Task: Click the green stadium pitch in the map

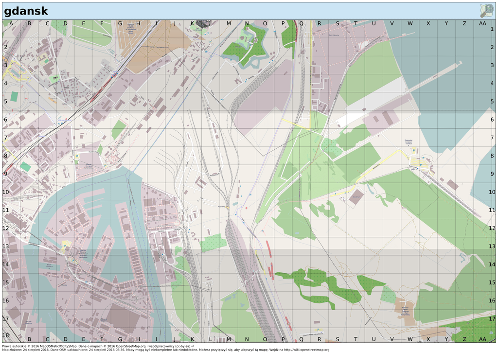Action: (14, 97)
